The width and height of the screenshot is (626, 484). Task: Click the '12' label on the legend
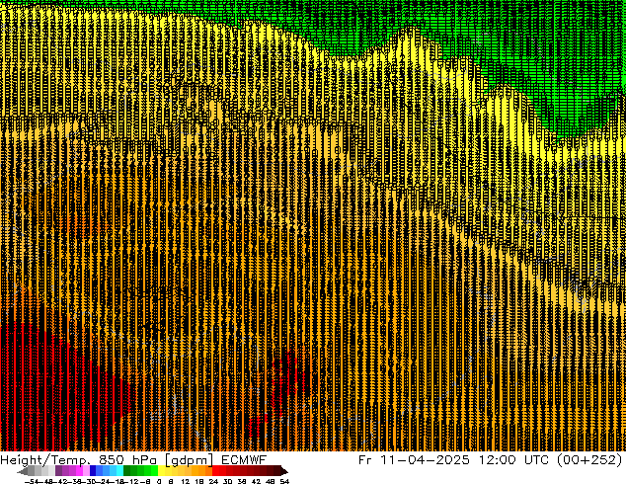click(x=186, y=481)
